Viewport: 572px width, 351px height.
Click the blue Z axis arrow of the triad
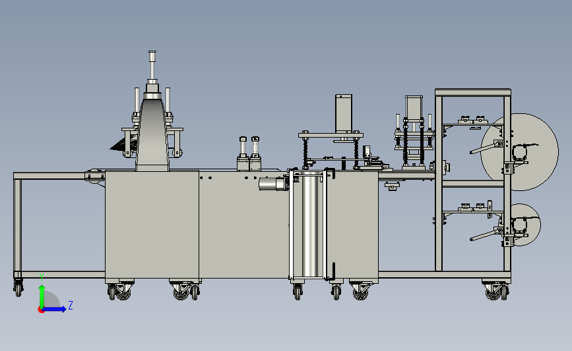coord(55,310)
